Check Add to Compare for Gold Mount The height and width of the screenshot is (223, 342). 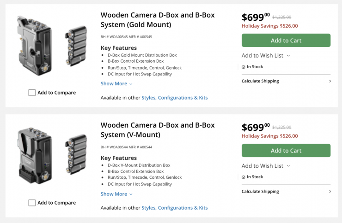click(x=32, y=93)
